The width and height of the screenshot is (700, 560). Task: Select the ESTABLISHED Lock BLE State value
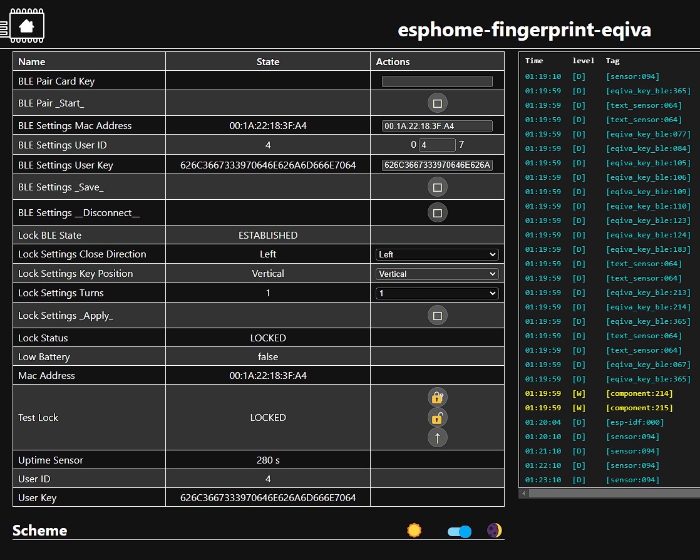[x=268, y=236]
